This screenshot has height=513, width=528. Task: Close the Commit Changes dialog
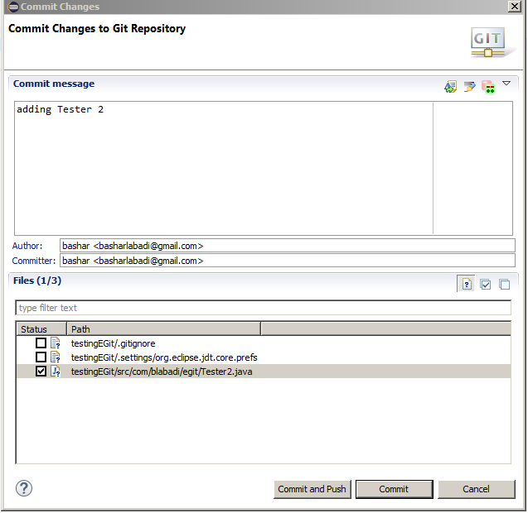(x=515, y=6)
